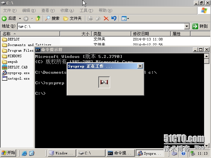Open the 收藏(A) menu

click(67, 11)
